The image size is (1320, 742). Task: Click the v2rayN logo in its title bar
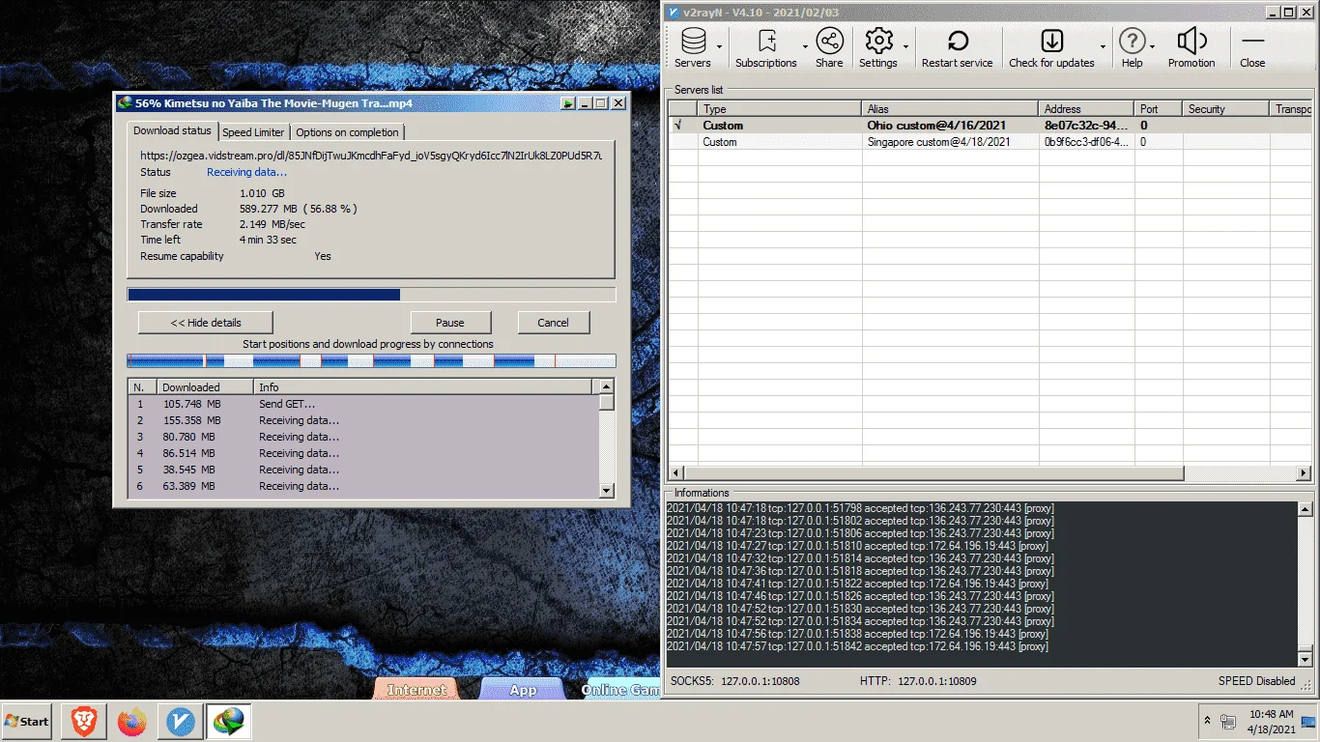coord(673,12)
